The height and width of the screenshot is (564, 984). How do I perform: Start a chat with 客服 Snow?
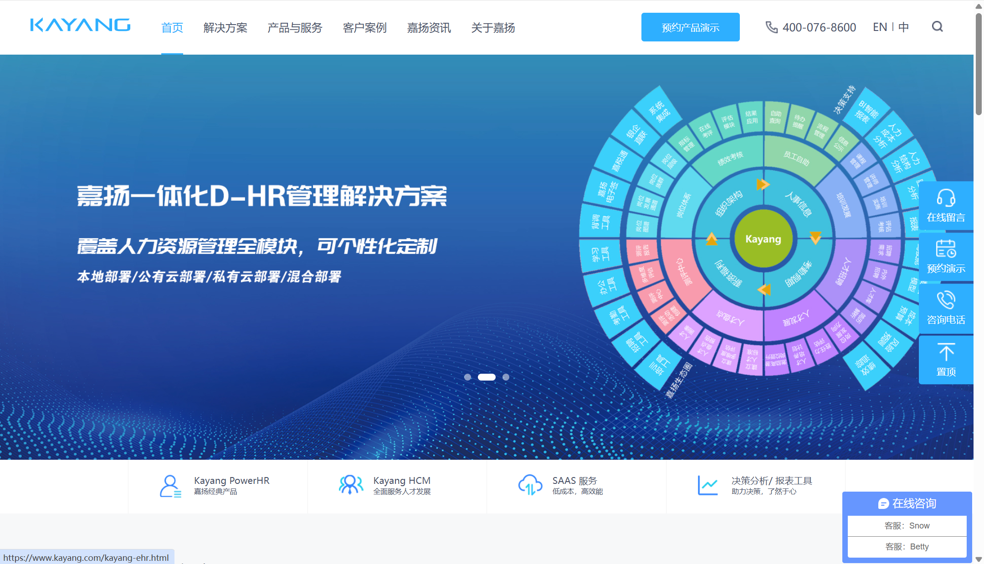[x=907, y=525]
